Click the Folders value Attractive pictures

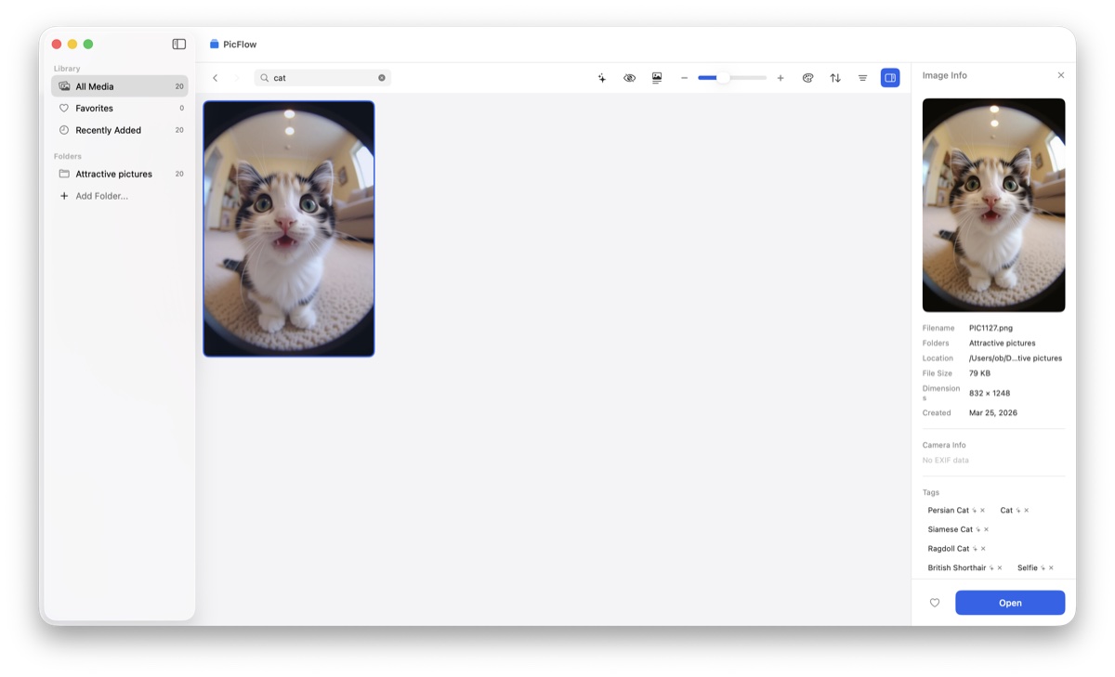point(1002,343)
